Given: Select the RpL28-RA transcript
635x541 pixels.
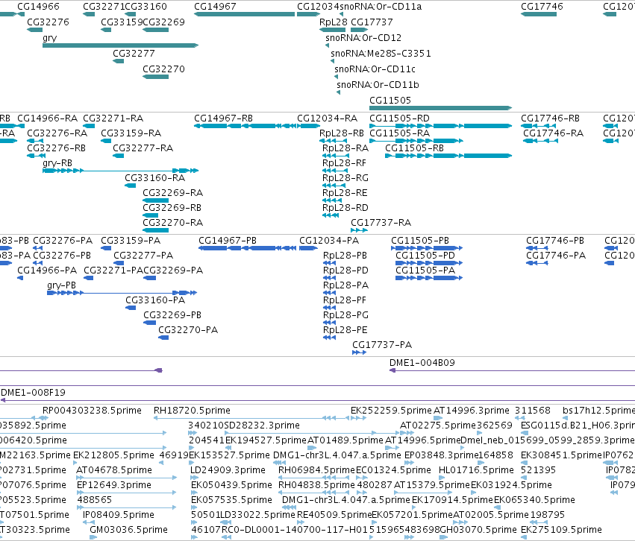Looking at the screenshot, I should [x=336, y=156].
